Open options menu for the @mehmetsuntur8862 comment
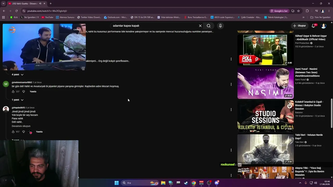Viewport: 333px width, 187px height. (x=231, y=84)
